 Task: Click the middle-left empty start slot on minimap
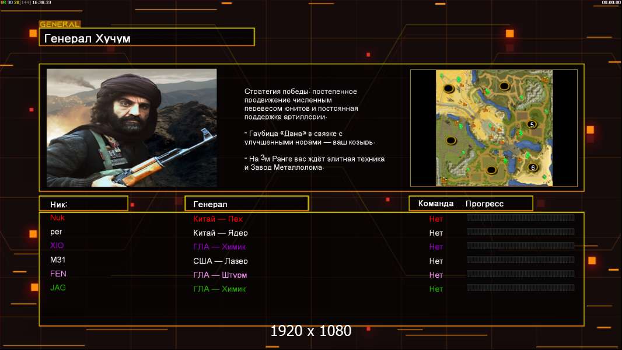coord(450,140)
